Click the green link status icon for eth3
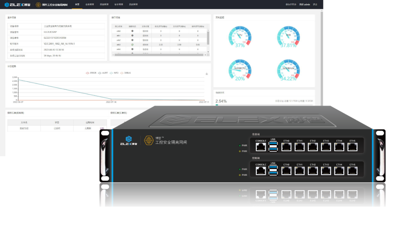 click(132, 44)
